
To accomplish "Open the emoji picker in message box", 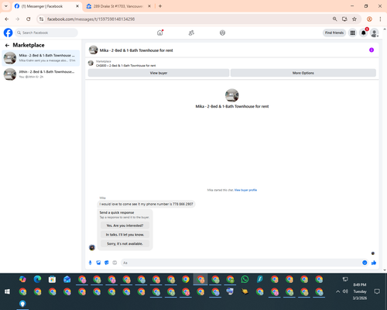I will (x=365, y=263).
